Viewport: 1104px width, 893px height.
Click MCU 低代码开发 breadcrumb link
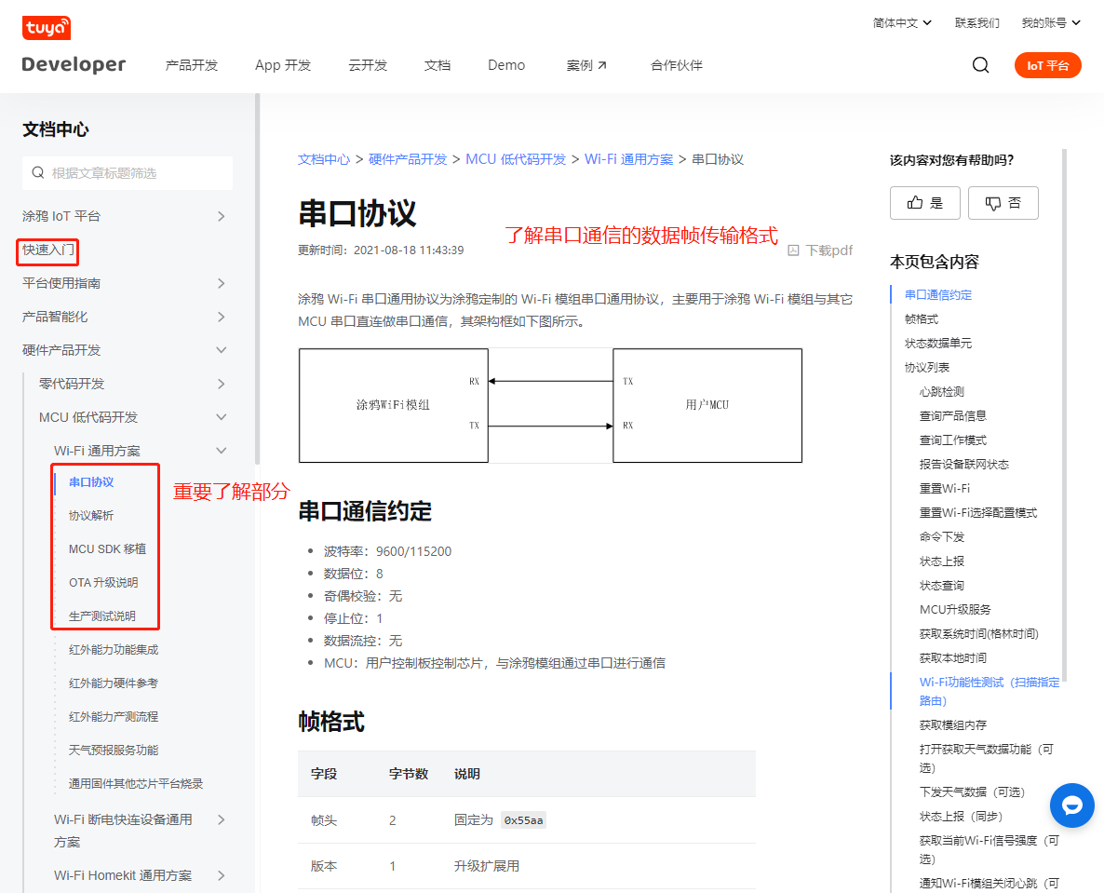pyautogui.click(x=516, y=159)
